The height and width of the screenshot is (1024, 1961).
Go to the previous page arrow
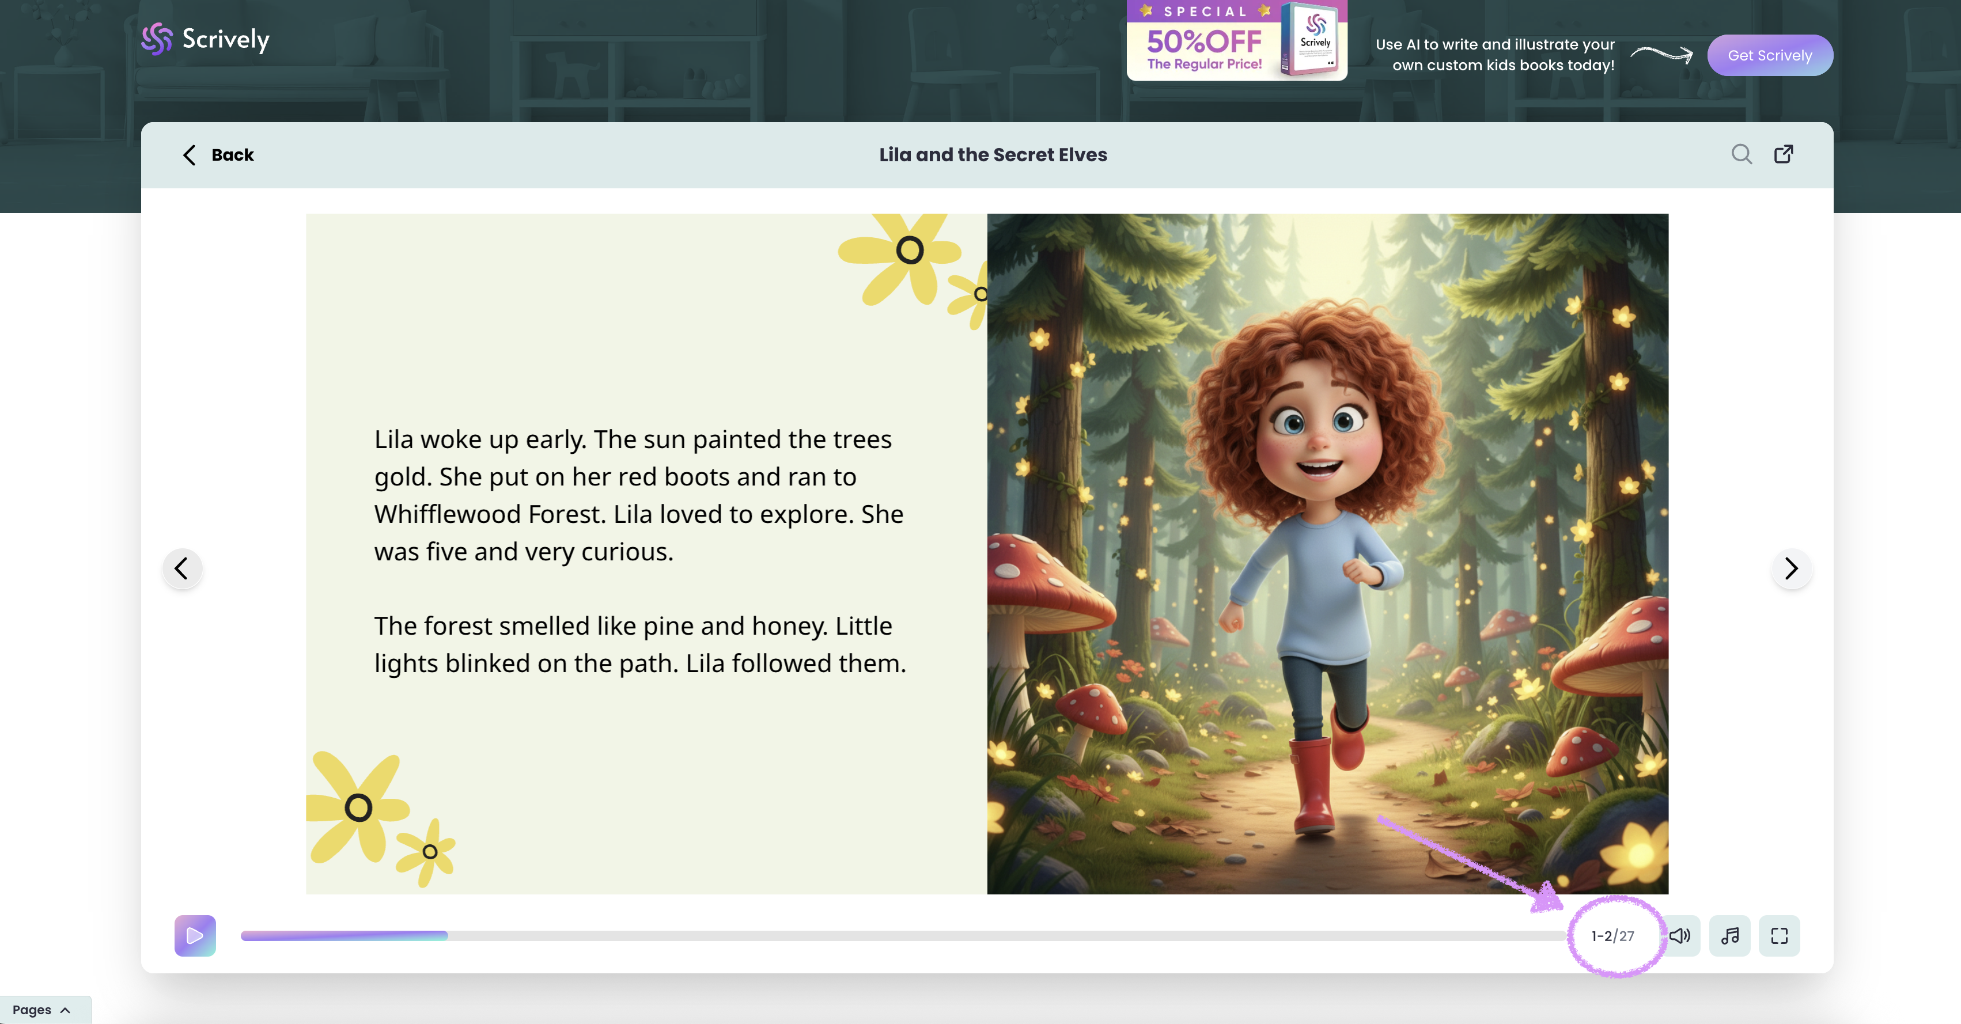(182, 568)
